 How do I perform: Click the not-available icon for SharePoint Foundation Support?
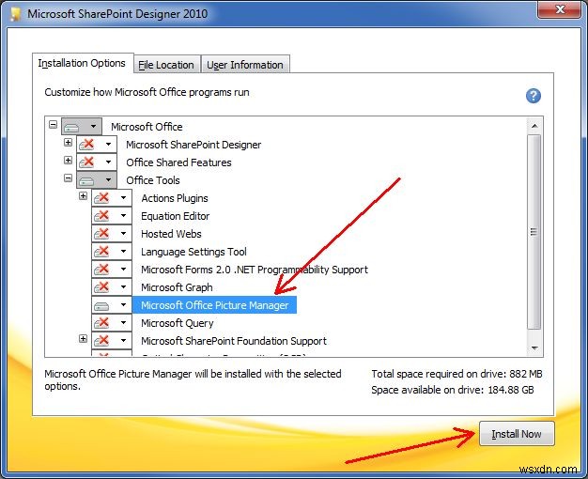click(x=101, y=341)
